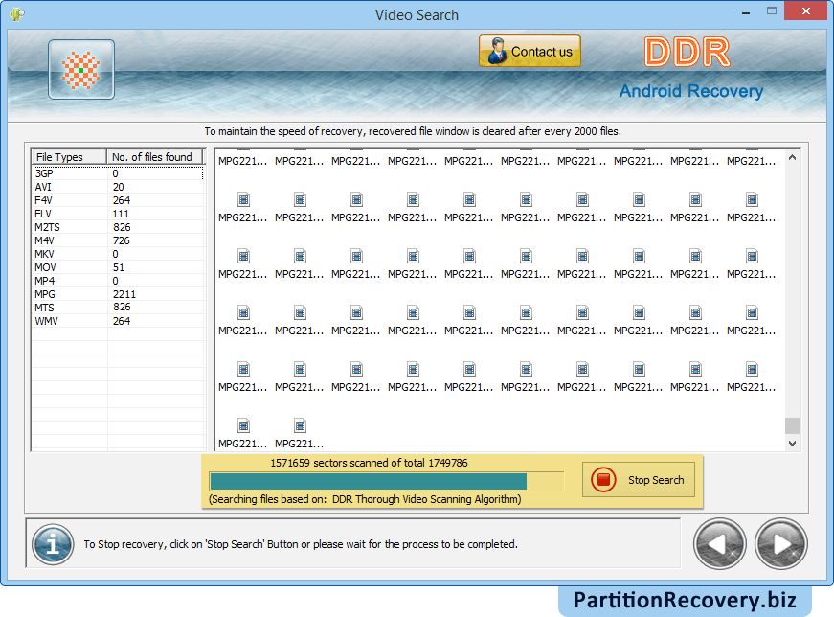
Task: Select the 3GP file type row
Action: 118,173
